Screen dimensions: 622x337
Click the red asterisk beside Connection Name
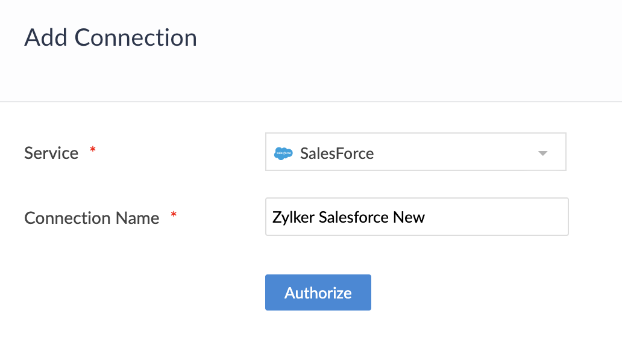pyautogui.click(x=174, y=215)
